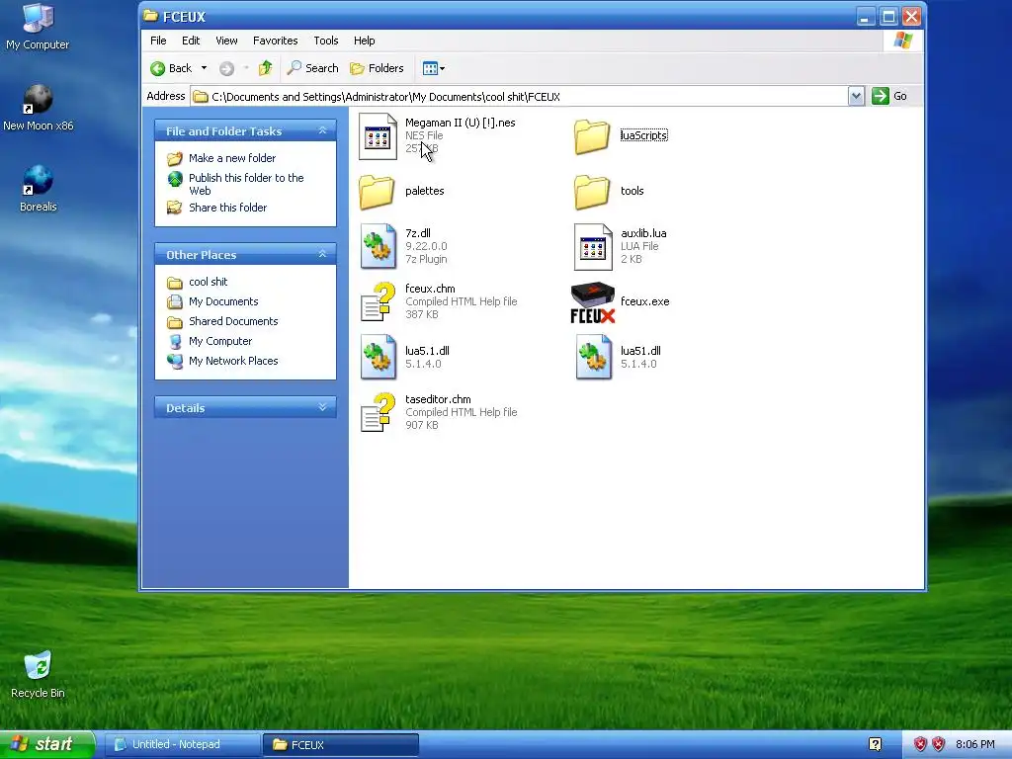Go to Shared Documents in Other Places

[x=233, y=321]
